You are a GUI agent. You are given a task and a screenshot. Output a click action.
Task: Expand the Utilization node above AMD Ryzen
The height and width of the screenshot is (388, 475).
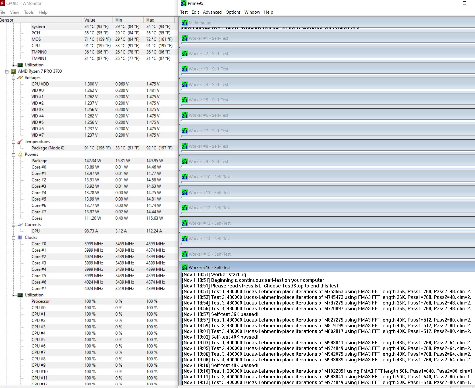[13, 65]
